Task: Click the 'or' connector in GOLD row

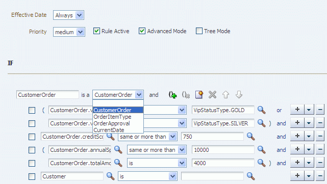Action: point(279,110)
